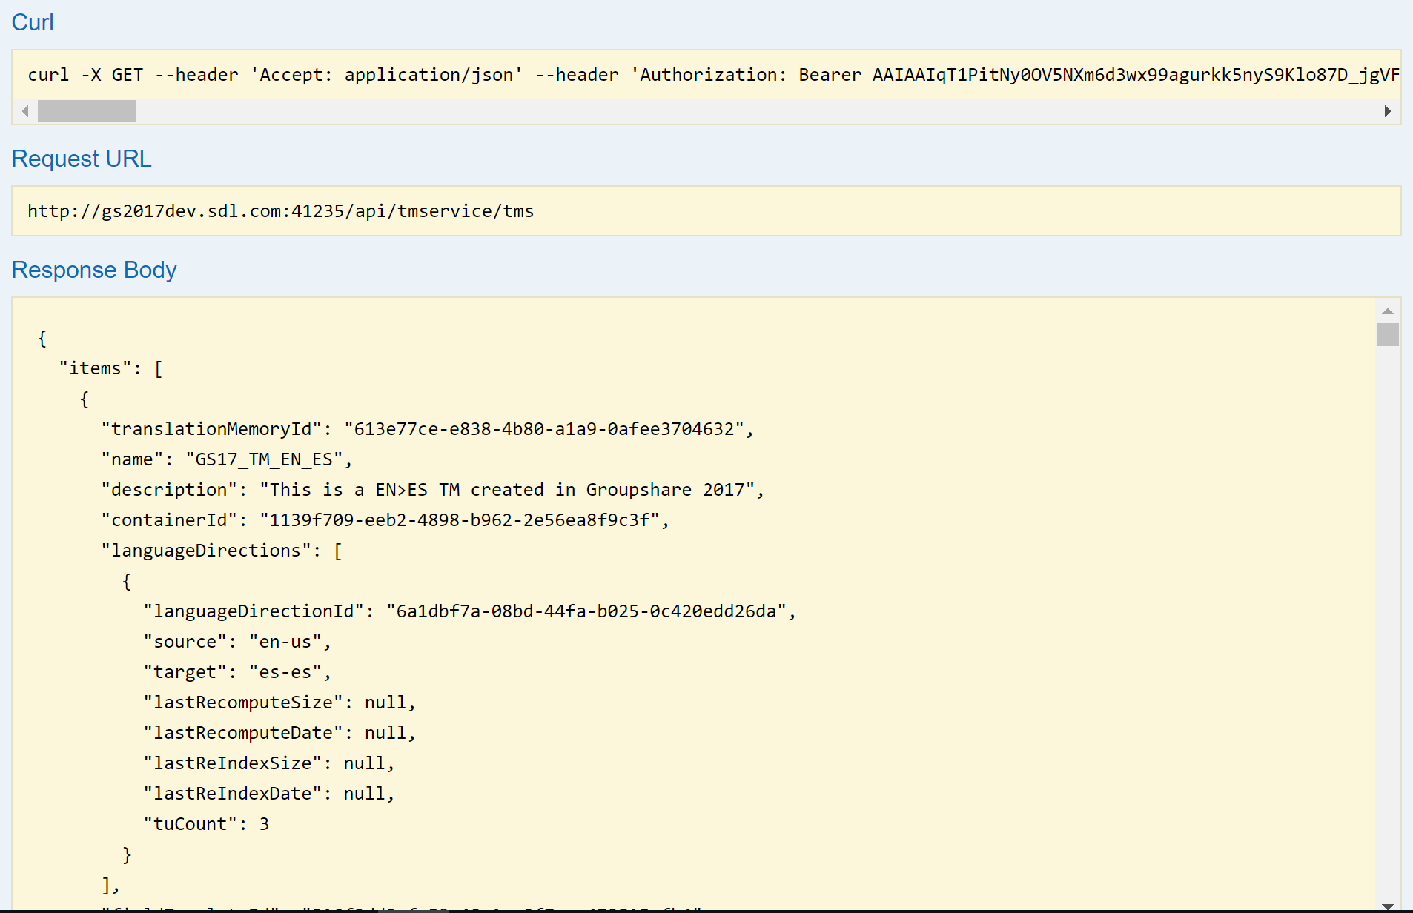
Task: Click the curl horizontal scrollbar thumb
Action: click(x=87, y=111)
